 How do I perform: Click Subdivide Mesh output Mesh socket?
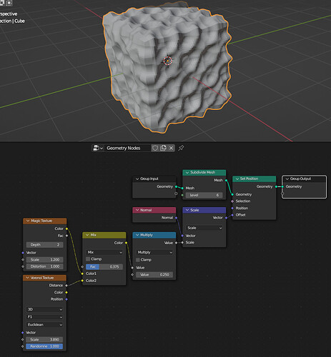[x=226, y=181]
